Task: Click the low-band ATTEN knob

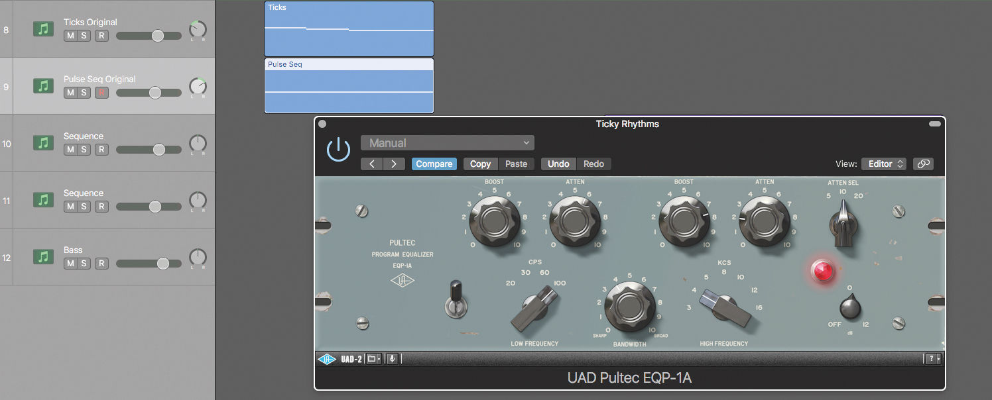Action: pos(575,222)
